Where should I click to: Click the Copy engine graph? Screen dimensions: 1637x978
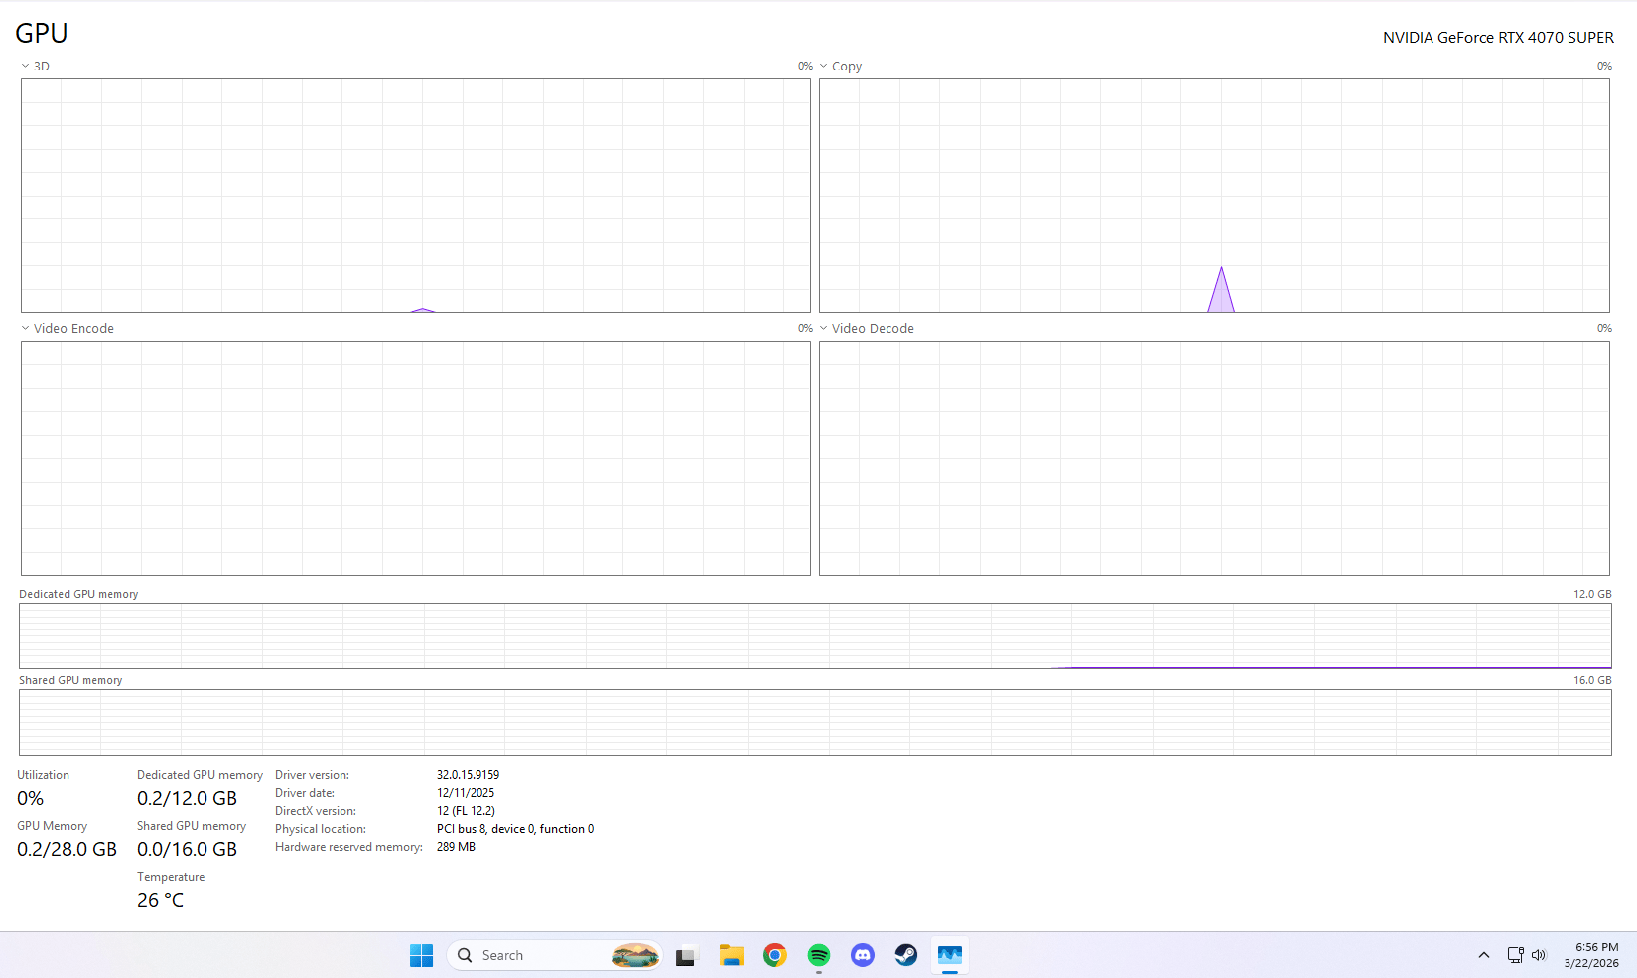click(1214, 196)
